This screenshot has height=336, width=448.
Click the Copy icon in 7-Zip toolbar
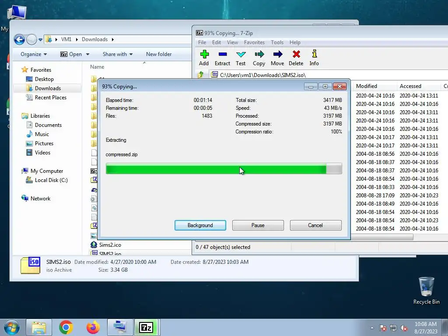pos(259,54)
